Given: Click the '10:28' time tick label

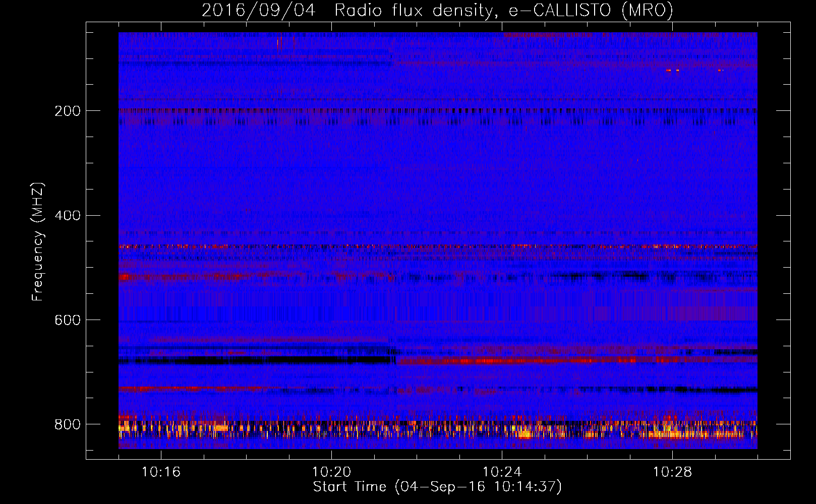Looking at the screenshot, I should pyautogui.click(x=672, y=472).
